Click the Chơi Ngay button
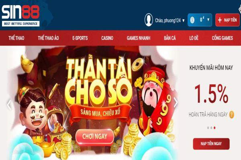This screenshot has width=241, height=160. 95,136
